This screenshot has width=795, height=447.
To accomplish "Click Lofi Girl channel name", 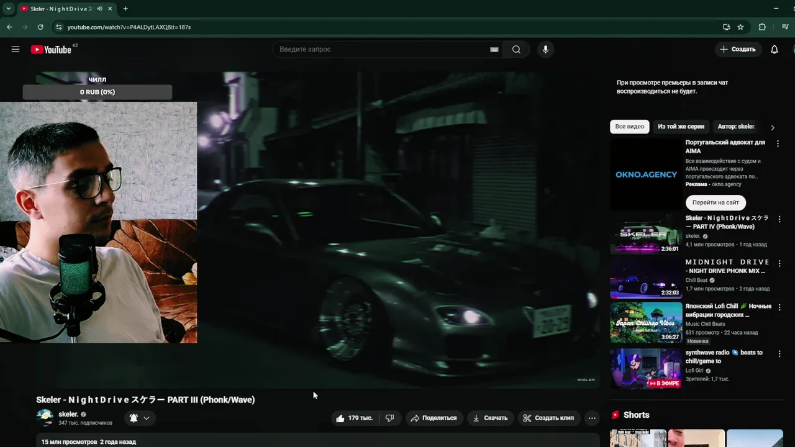I will coord(694,371).
